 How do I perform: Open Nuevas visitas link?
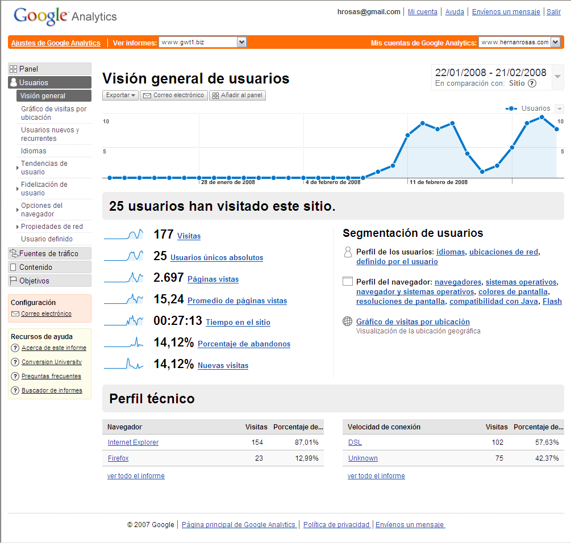click(223, 365)
